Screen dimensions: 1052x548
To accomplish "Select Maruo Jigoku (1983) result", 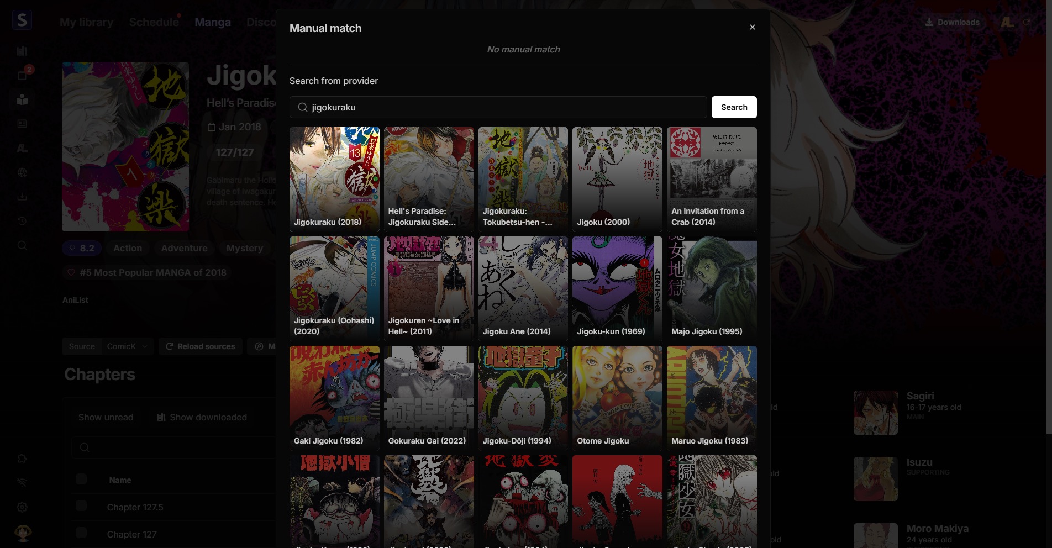I will click(712, 398).
